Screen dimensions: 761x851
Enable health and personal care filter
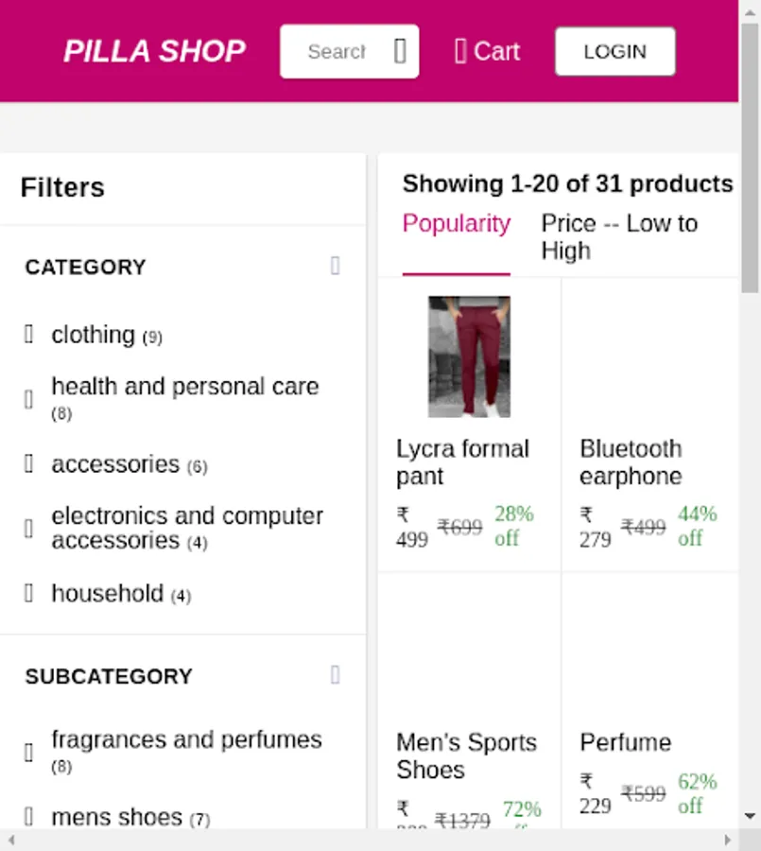[x=29, y=399]
